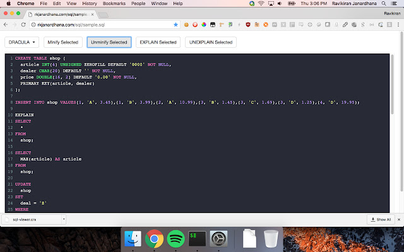Open Spotify from the Dock

(175, 239)
